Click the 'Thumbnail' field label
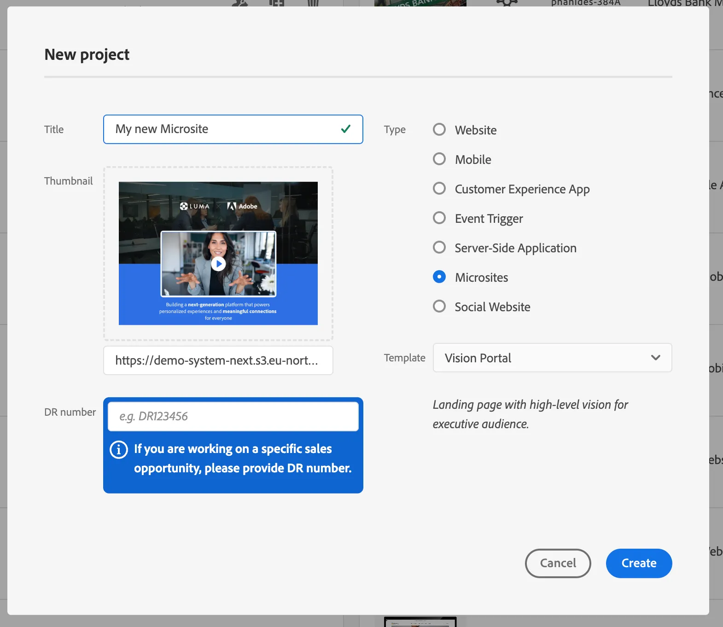Screen dimensions: 723x627 [68, 181]
